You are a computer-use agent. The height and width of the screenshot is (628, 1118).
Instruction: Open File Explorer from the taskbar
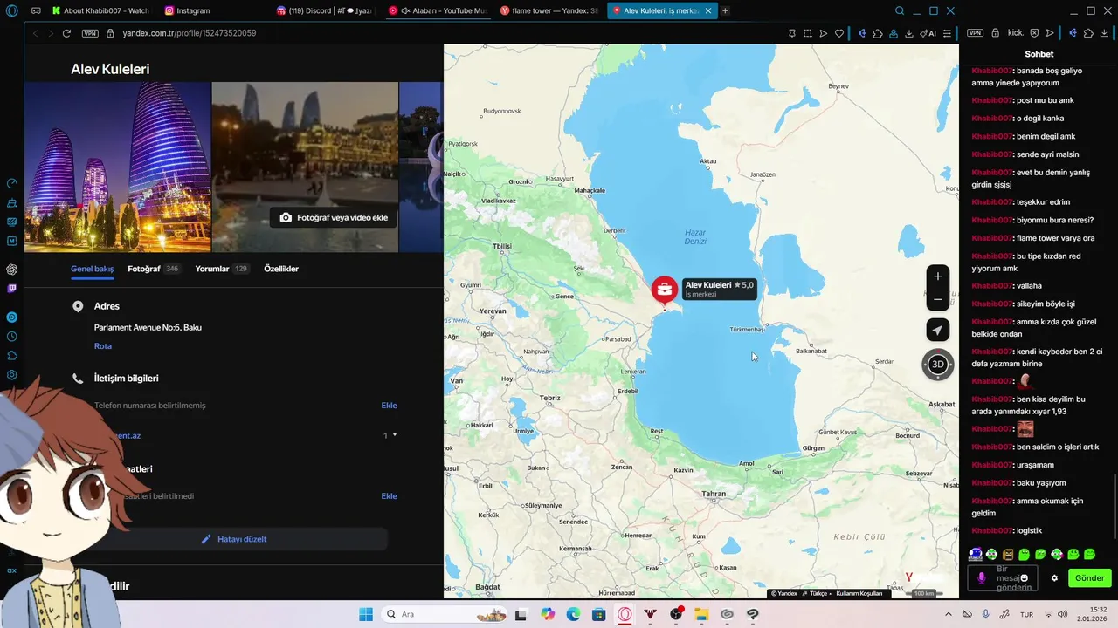[x=701, y=614]
